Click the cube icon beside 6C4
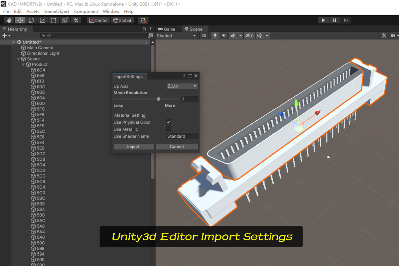 point(33,70)
